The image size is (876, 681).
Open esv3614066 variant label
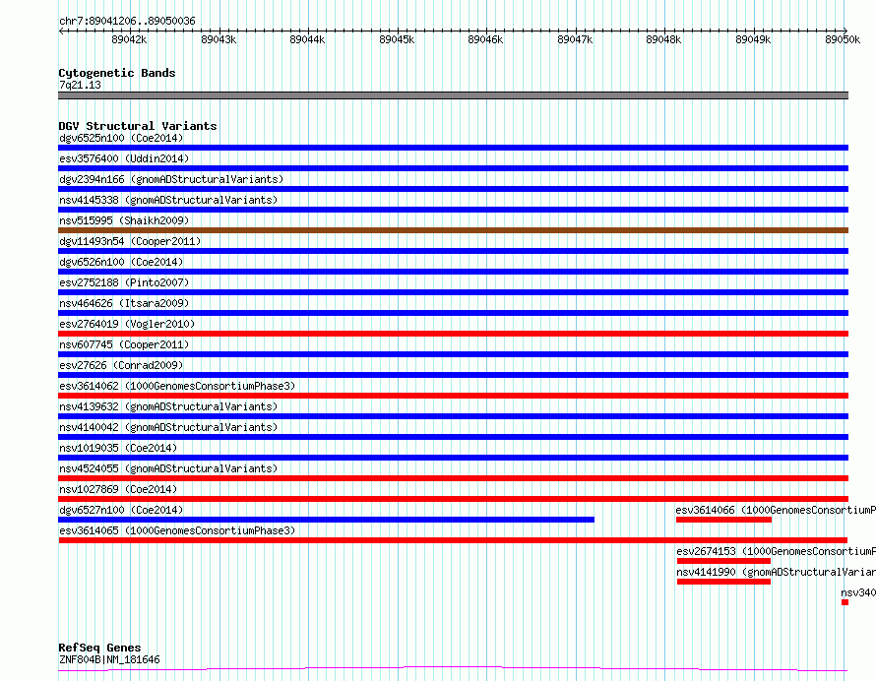pos(776,510)
